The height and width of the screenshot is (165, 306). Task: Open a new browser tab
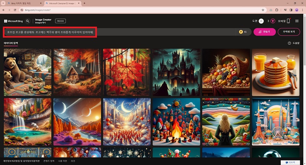point(84,3)
